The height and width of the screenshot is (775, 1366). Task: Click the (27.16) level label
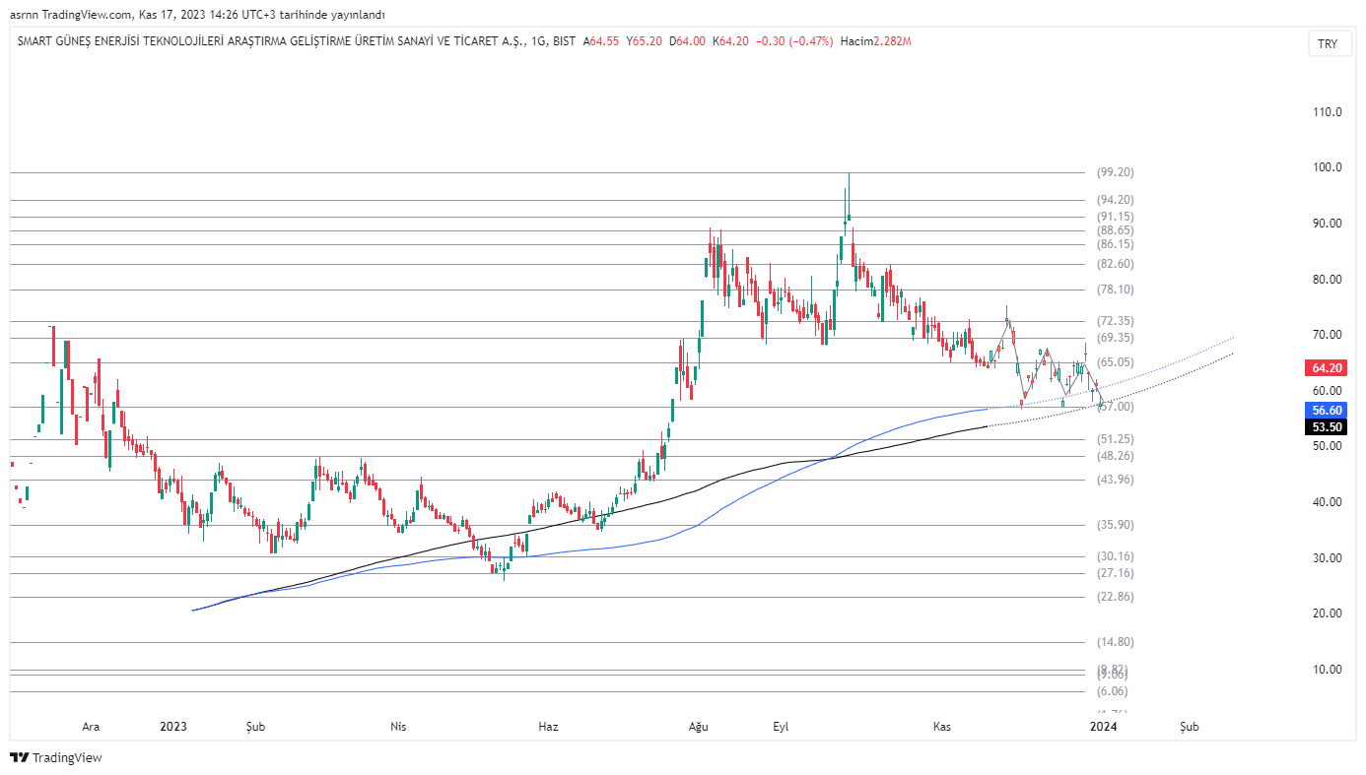click(1116, 573)
